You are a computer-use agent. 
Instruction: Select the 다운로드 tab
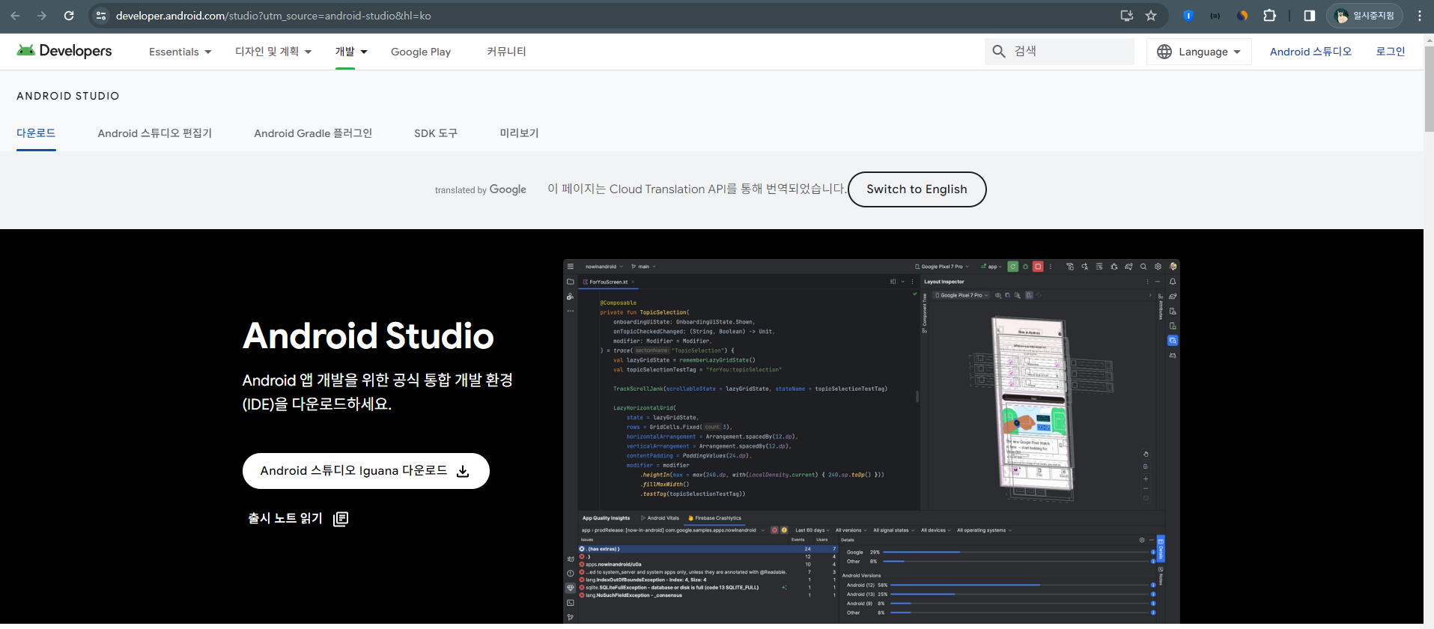click(x=36, y=133)
